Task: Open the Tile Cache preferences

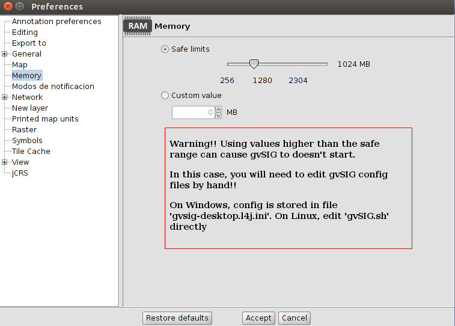Action: tap(31, 152)
